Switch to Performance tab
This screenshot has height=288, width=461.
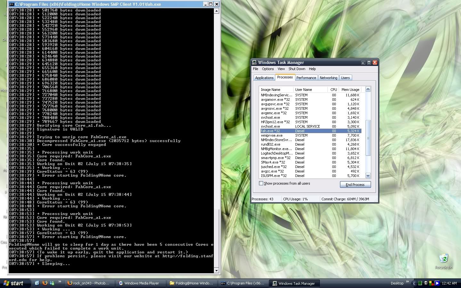click(x=306, y=78)
